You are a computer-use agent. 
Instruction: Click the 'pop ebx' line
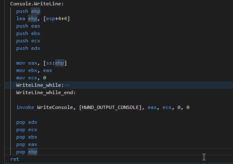pos(27,137)
